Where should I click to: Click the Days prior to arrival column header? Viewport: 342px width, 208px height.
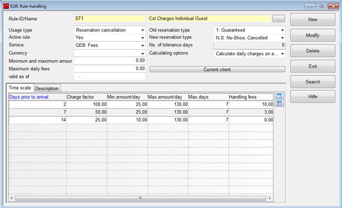pyautogui.click(x=37, y=97)
